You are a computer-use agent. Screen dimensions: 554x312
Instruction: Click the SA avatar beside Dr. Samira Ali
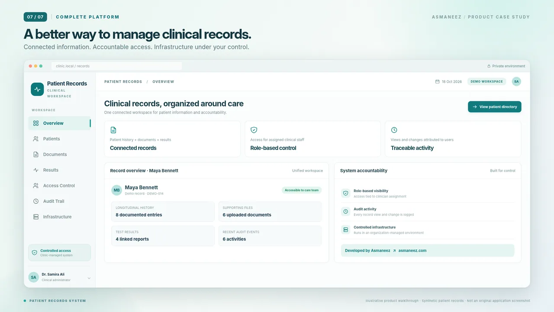33,277
